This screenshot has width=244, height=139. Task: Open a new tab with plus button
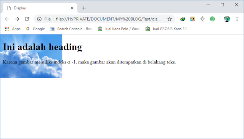84,8
